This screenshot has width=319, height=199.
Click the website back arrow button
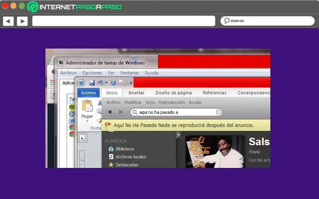coord(8,21)
